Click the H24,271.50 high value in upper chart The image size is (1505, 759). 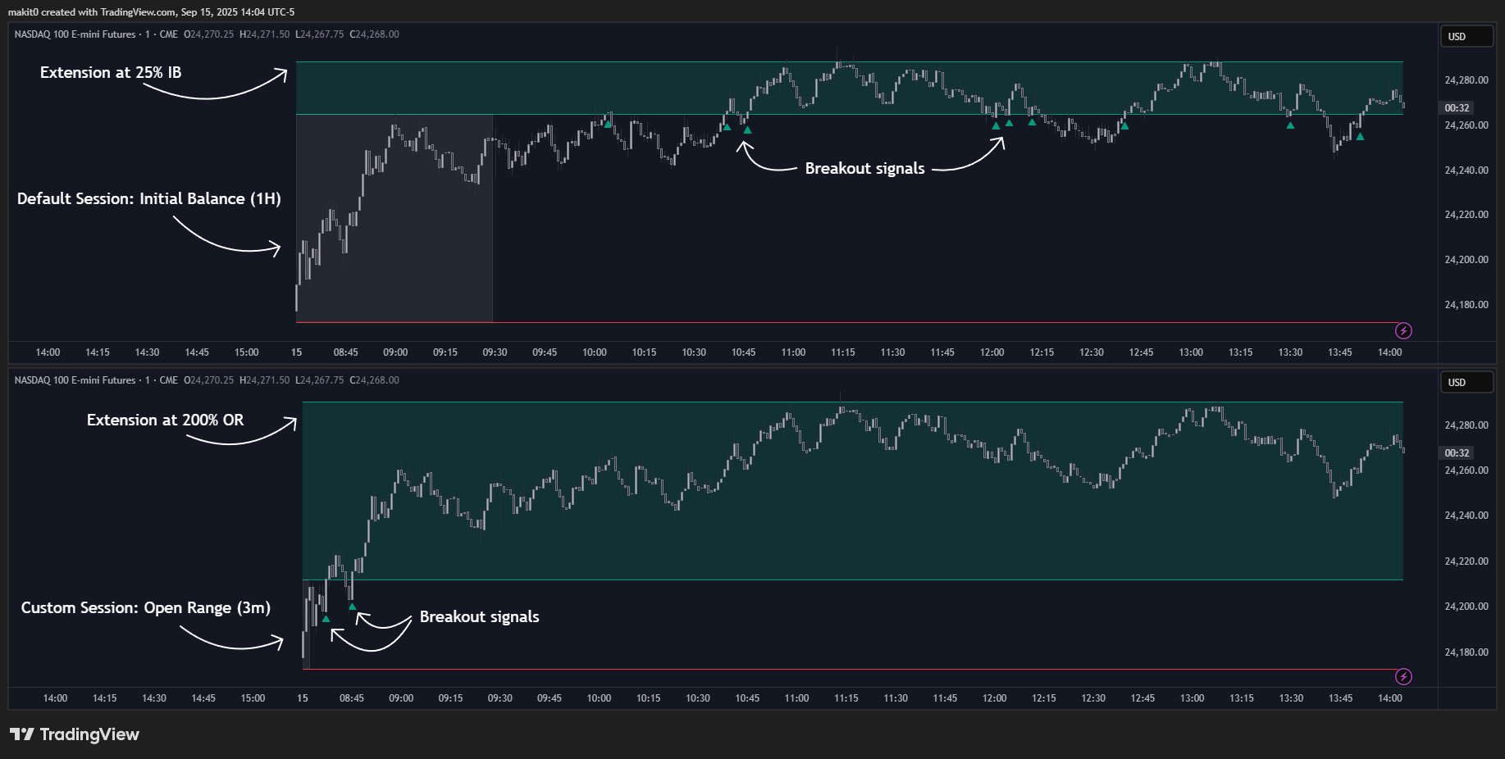(264, 34)
